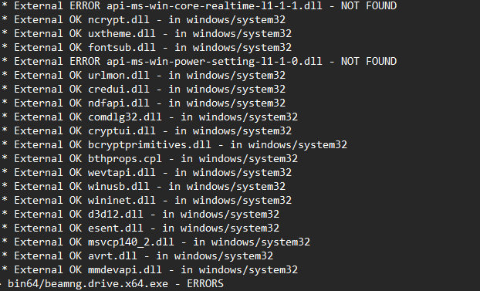480x291 pixels.
Task: Select the wininet.dll line
Action: click(x=147, y=201)
